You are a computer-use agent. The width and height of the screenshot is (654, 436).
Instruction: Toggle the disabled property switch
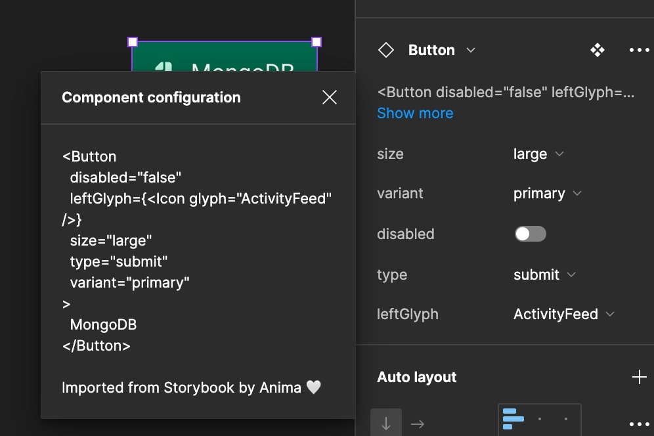[530, 234]
